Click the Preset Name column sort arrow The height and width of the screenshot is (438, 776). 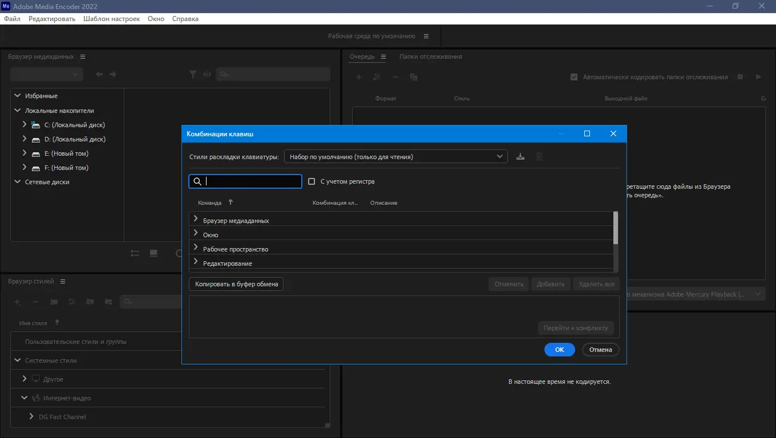[57, 323]
